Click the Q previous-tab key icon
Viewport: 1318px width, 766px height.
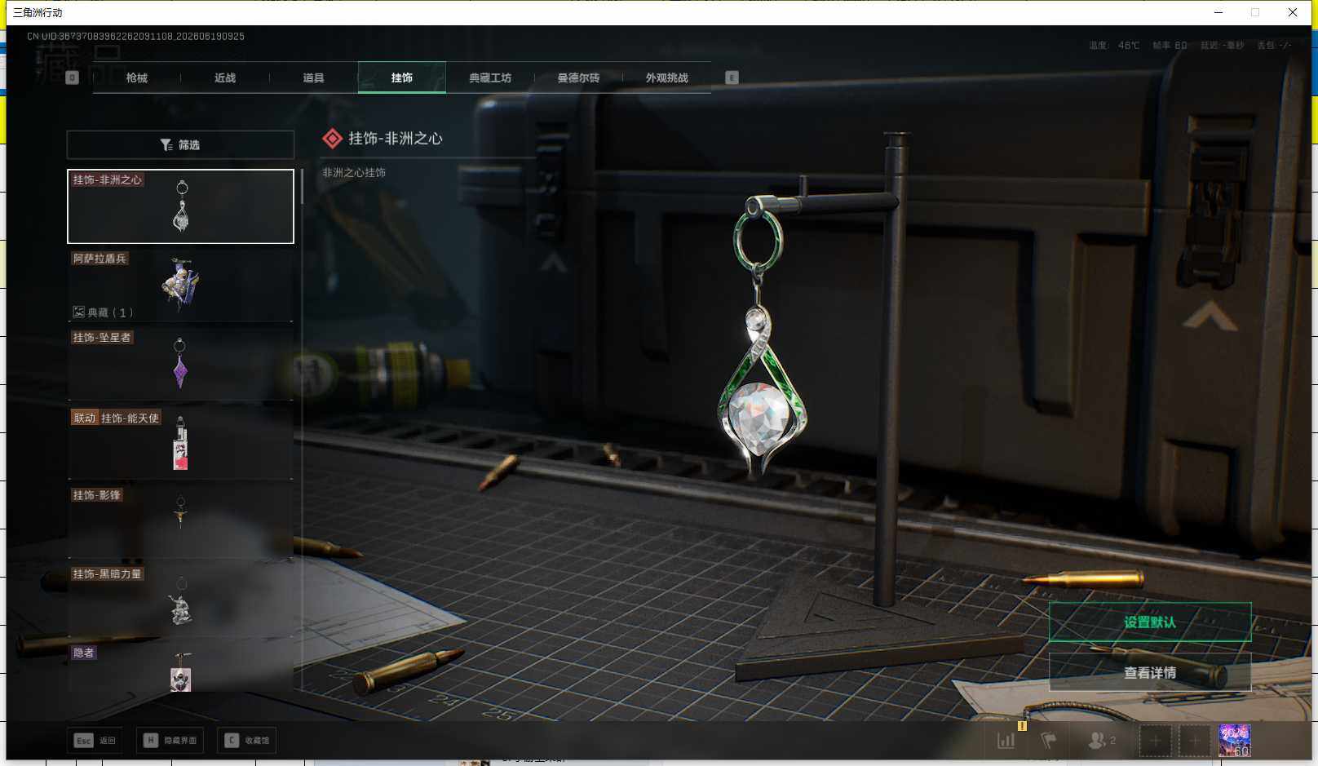[x=72, y=77]
